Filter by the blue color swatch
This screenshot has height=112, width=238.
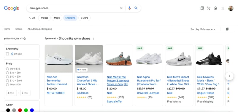pyautogui.click(x=32, y=110)
